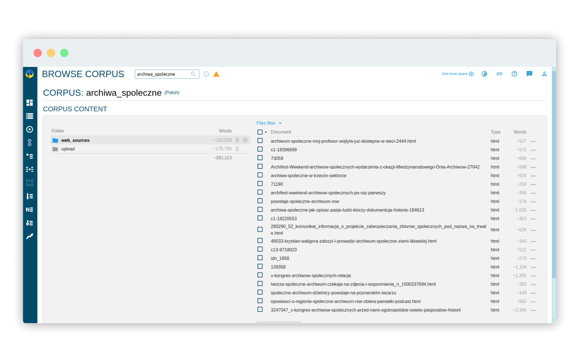Open document 48033-krystian-waligora-zalozyl-i-prowadzi

[353, 241]
